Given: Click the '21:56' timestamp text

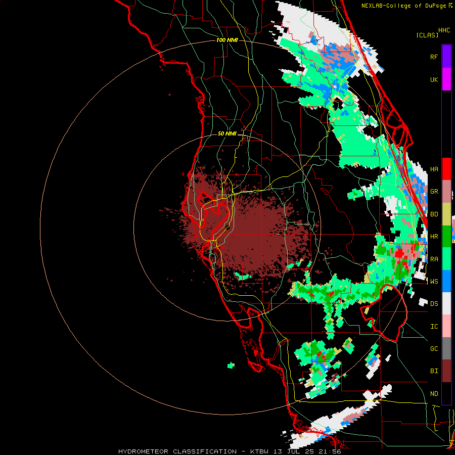Looking at the screenshot, I should coord(331,451).
